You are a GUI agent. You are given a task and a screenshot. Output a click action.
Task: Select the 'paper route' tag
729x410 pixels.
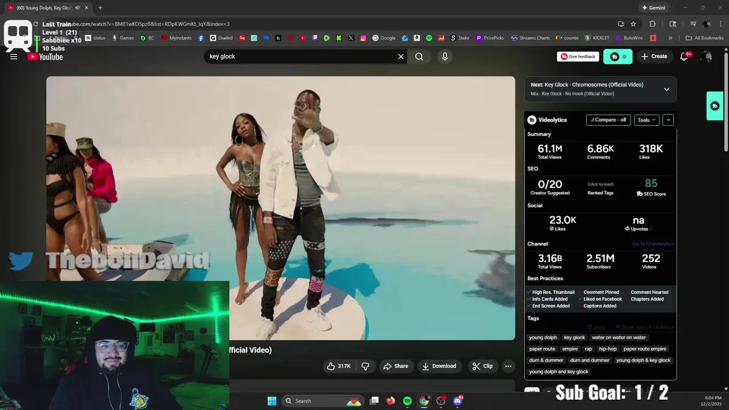542,349
